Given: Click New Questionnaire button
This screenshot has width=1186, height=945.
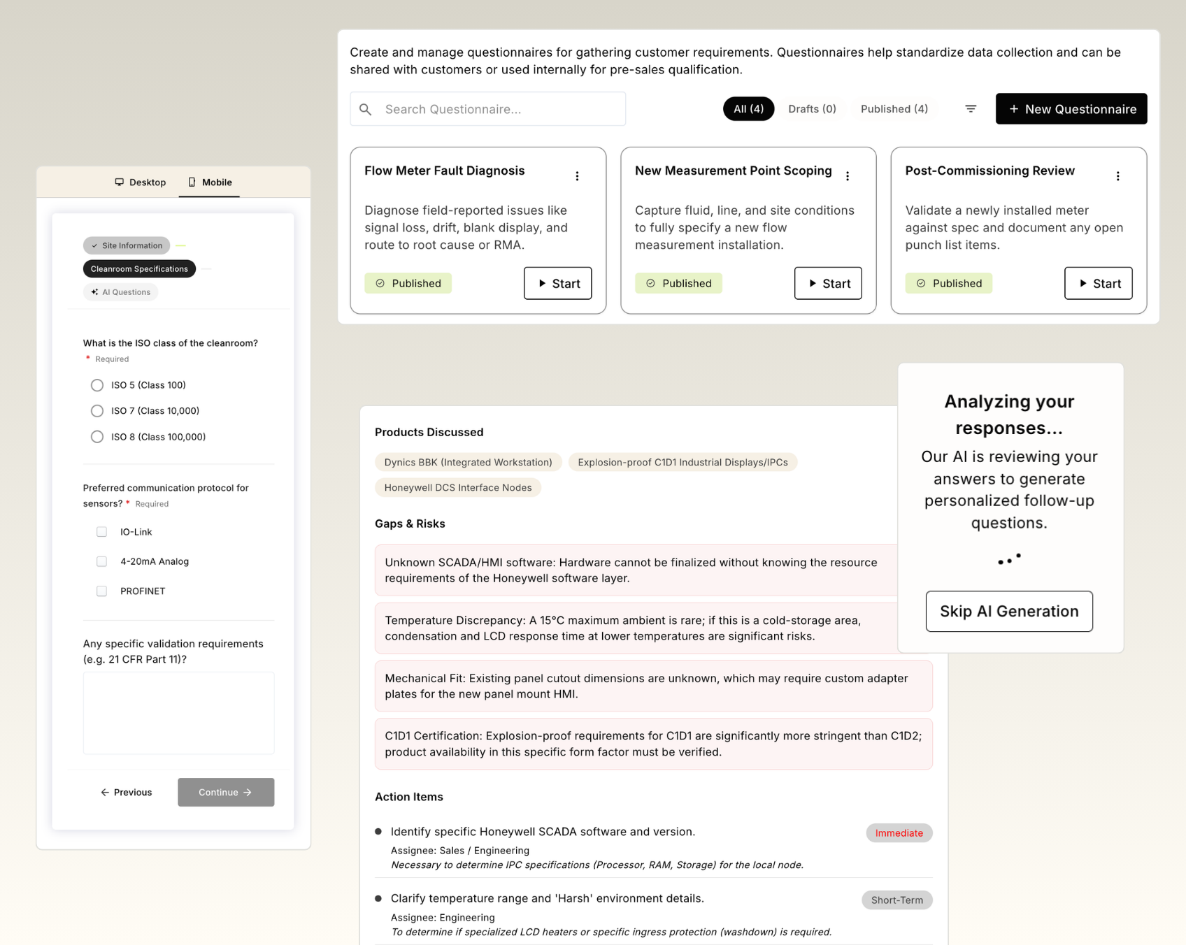Looking at the screenshot, I should [1071, 109].
